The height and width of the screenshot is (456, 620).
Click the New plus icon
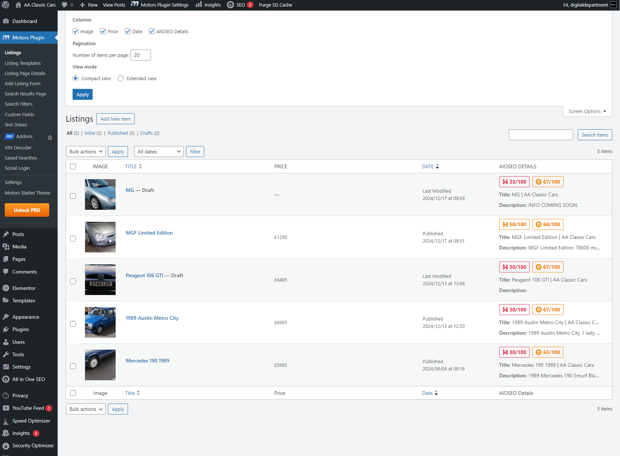coord(82,5)
